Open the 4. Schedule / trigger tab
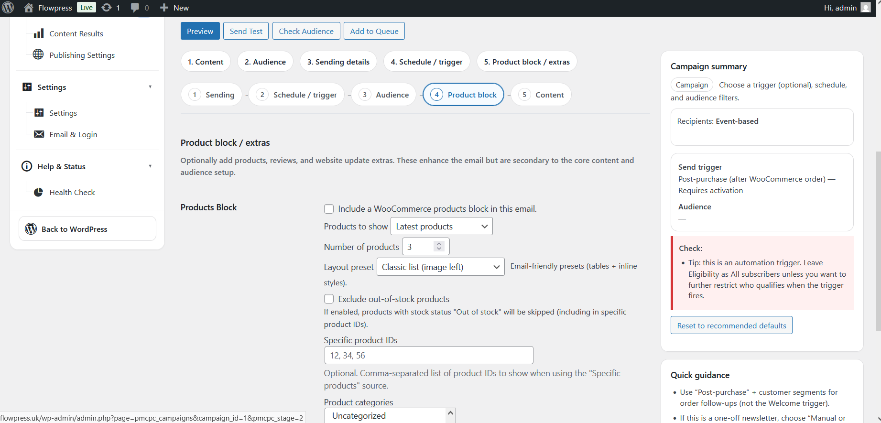The width and height of the screenshot is (881, 423). tap(427, 62)
